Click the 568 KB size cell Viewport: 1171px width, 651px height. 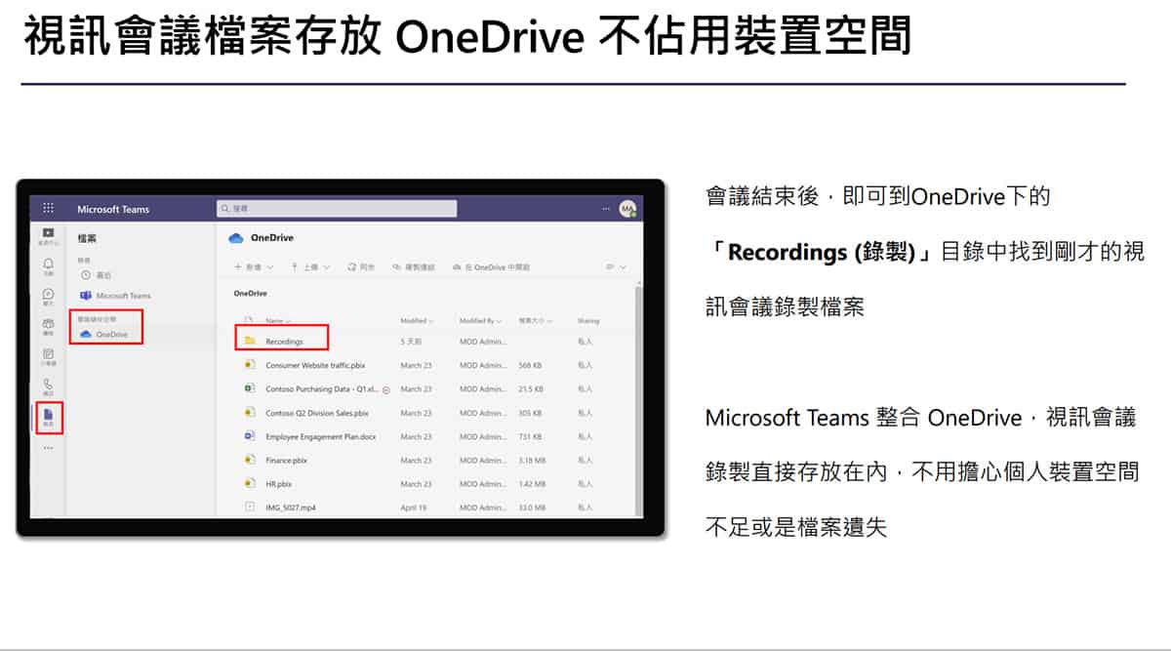coord(530,365)
